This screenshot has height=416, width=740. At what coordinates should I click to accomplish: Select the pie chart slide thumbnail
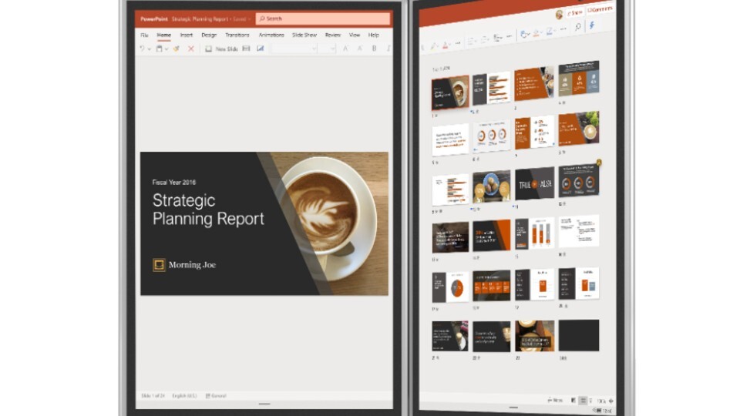[450, 287]
